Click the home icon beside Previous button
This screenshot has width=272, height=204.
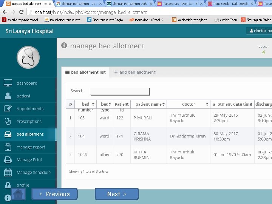click(18, 194)
